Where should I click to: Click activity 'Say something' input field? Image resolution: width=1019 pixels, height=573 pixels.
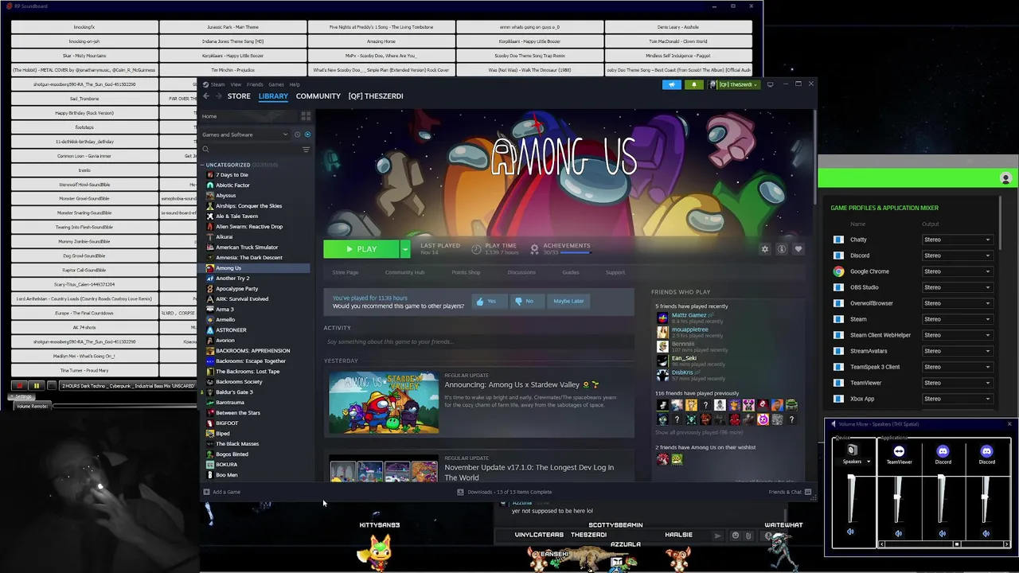478,341
